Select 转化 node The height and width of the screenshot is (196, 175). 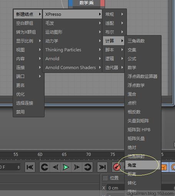[x=143, y=183]
